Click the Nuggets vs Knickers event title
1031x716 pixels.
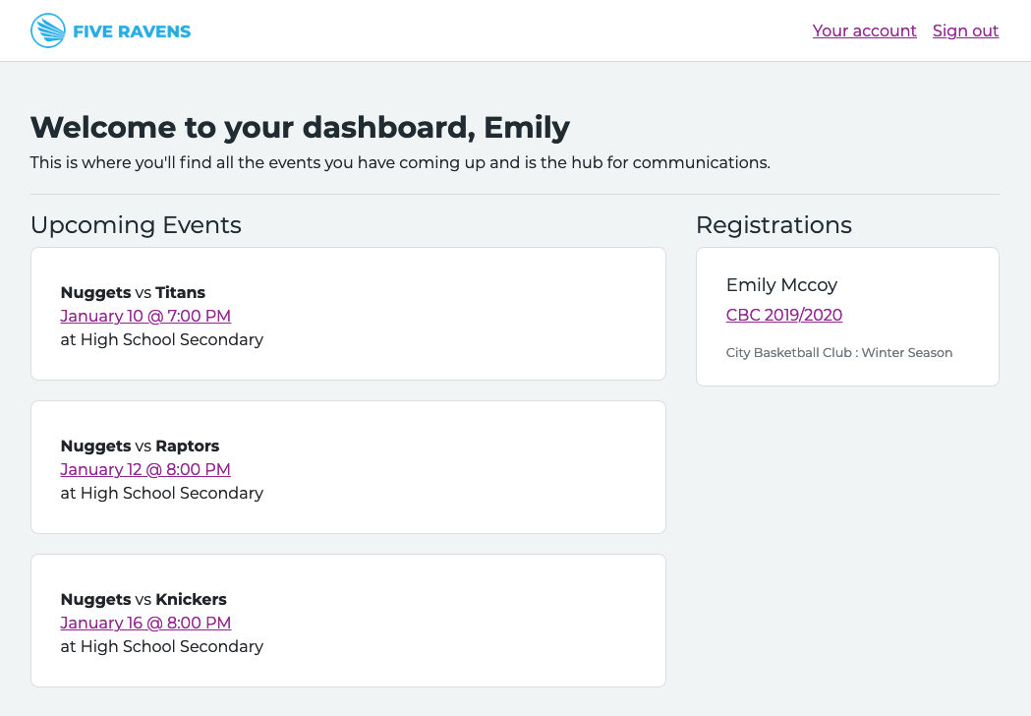143,599
